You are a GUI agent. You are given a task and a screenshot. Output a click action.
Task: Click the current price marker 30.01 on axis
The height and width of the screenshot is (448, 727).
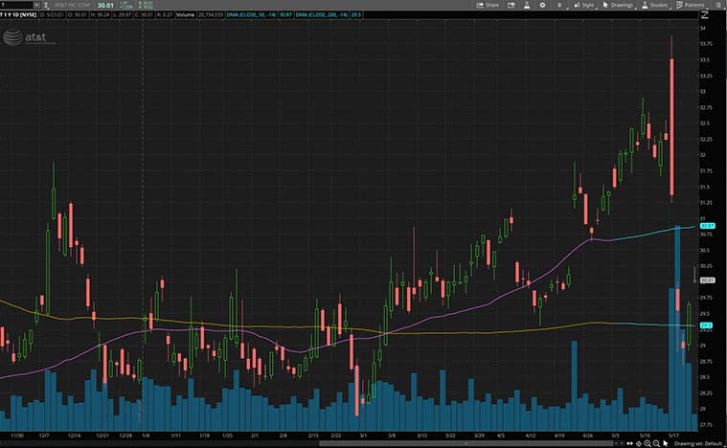click(x=708, y=280)
